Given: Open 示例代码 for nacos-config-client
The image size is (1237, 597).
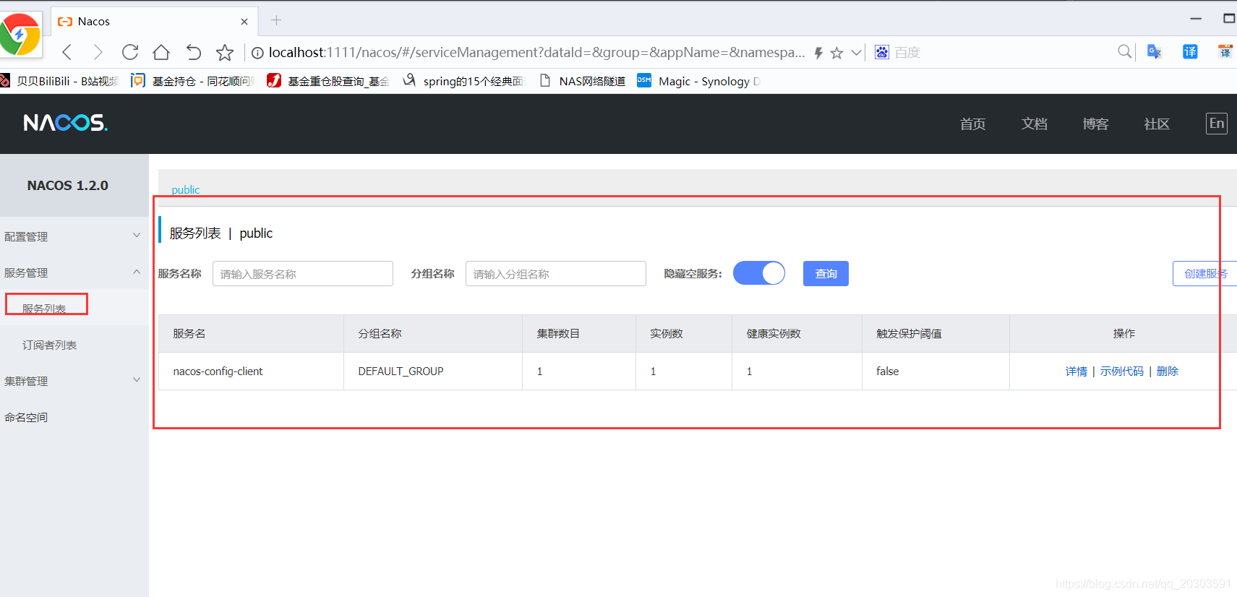Looking at the screenshot, I should point(1122,371).
